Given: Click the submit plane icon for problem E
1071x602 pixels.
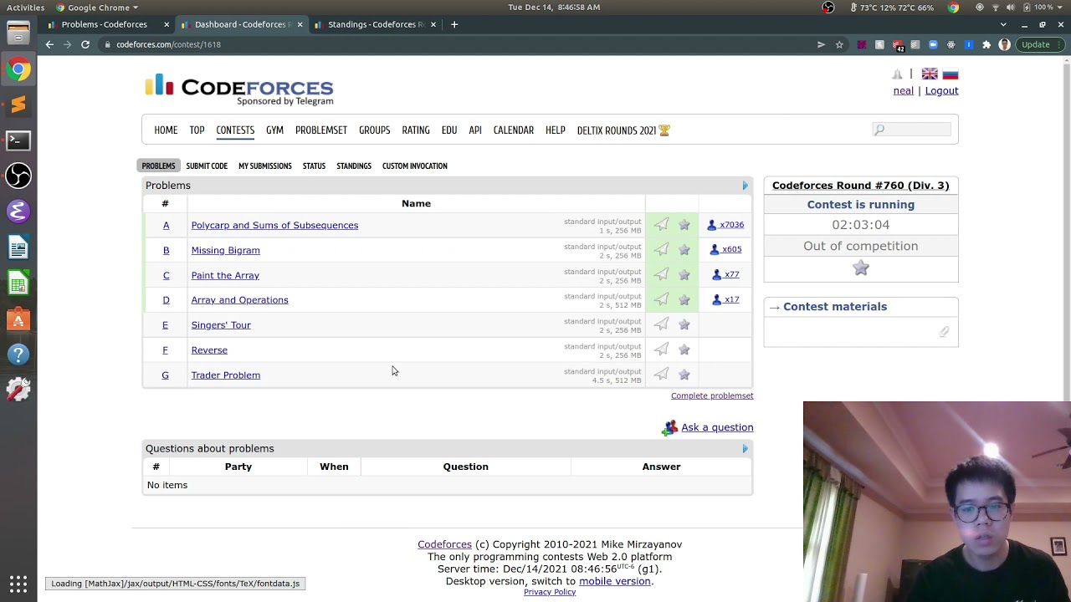Looking at the screenshot, I should coord(661,324).
